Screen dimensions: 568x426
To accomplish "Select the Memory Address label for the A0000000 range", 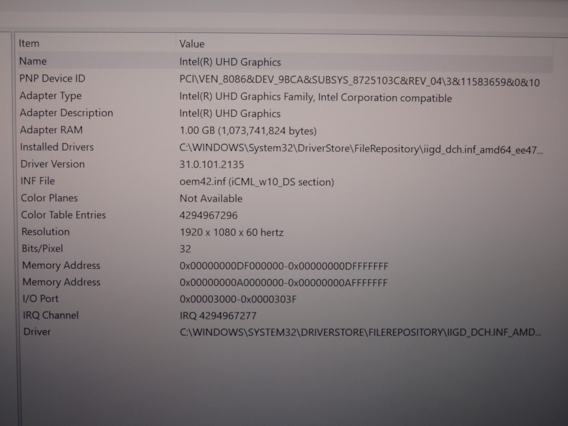I will tap(61, 282).
